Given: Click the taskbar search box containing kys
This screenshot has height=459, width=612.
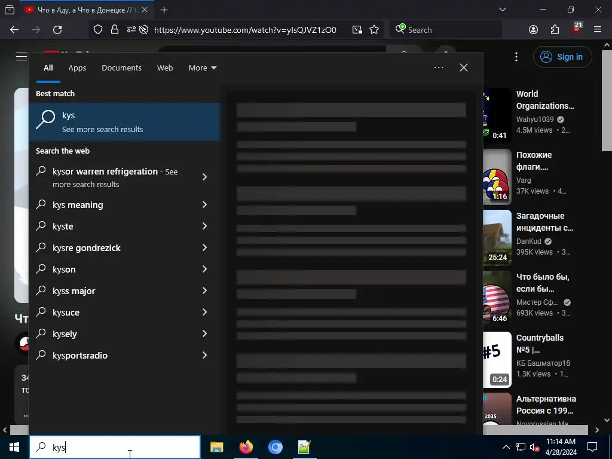Looking at the screenshot, I should 115,447.
